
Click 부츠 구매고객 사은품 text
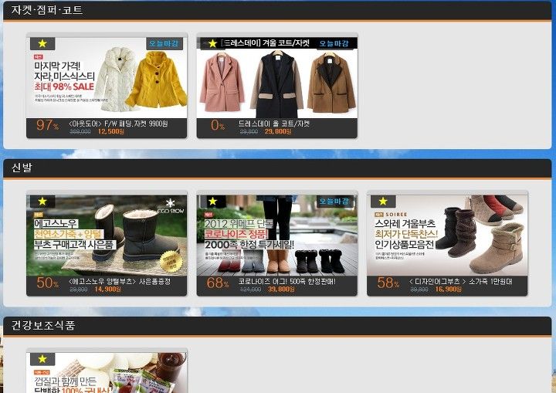click(75, 245)
